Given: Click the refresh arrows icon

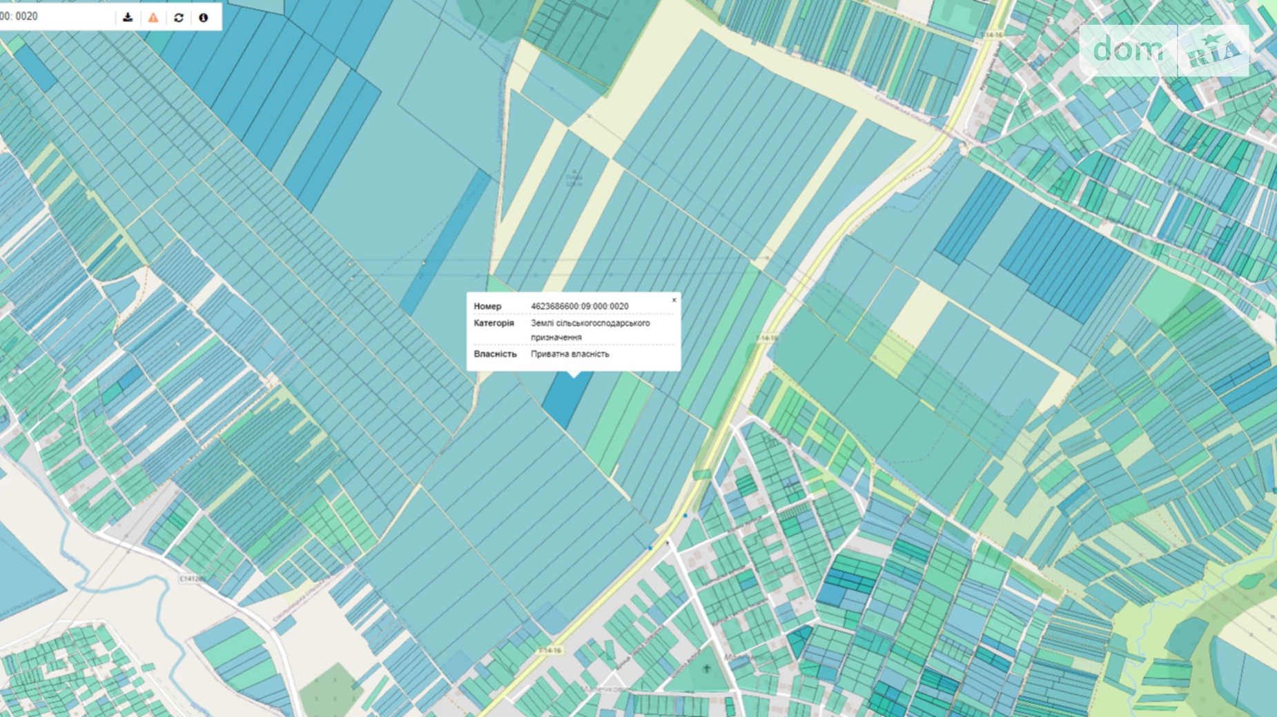Looking at the screenshot, I should [179, 17].
